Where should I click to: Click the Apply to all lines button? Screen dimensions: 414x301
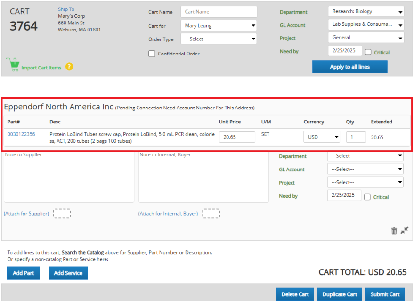coord(350,67)
